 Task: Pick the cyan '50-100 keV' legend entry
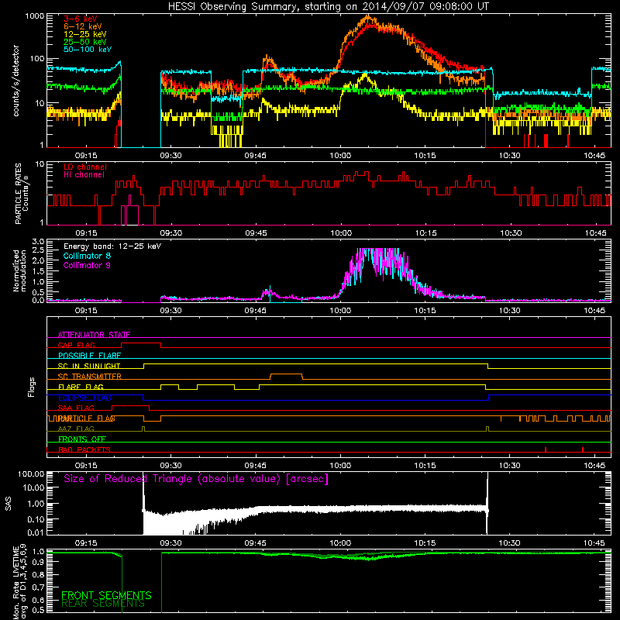[88, 50]
